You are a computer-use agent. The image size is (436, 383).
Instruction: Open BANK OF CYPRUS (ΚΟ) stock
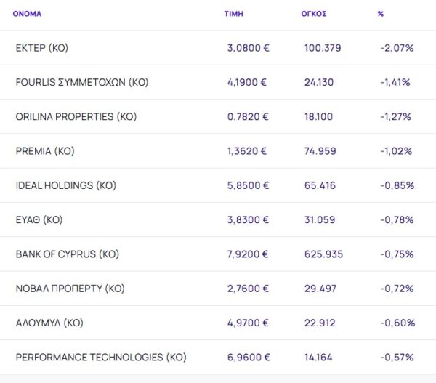[67, 254]
